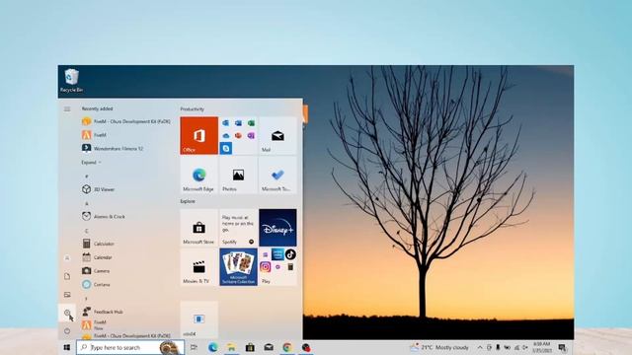Open the Office tile

pos(198,136)
